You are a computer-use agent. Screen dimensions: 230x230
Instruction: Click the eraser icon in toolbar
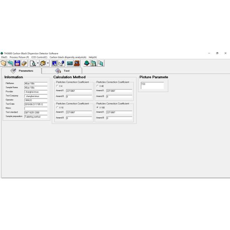click(x=24, y=63)
